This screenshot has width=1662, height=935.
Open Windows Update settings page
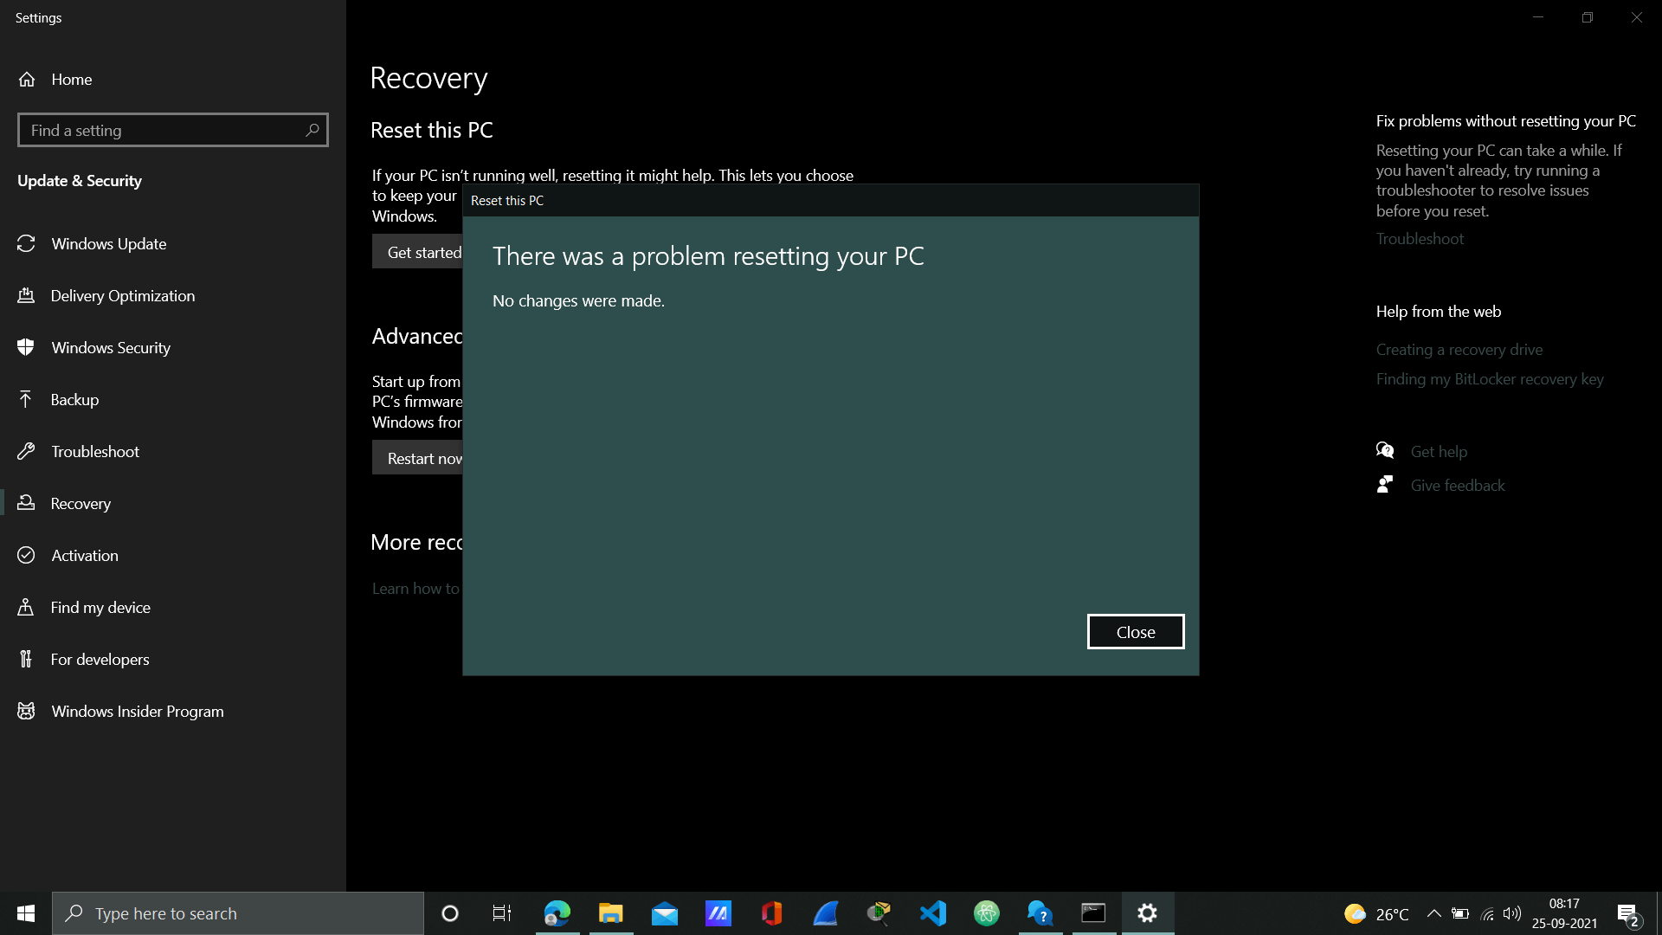[108, 244]
